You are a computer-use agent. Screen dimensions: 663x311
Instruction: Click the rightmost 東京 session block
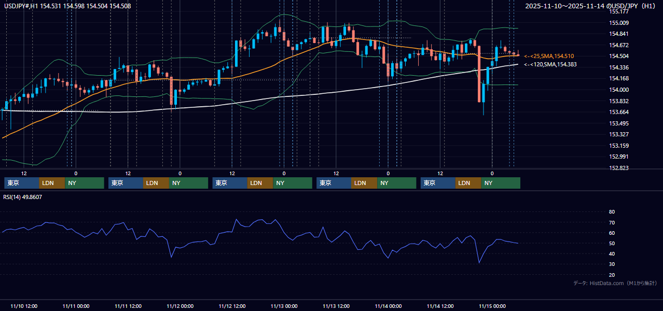(438, 183)
